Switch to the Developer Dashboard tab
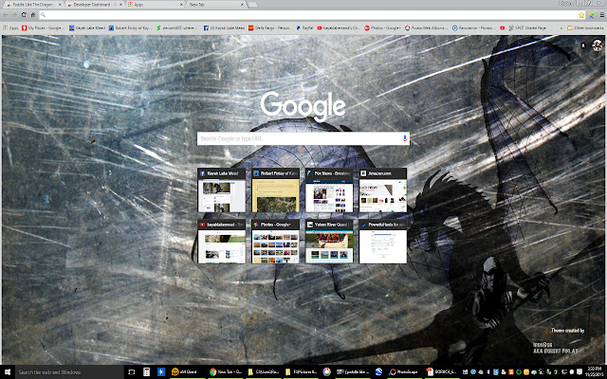Screen dimensions: 607x379 (x=93, y=5)
